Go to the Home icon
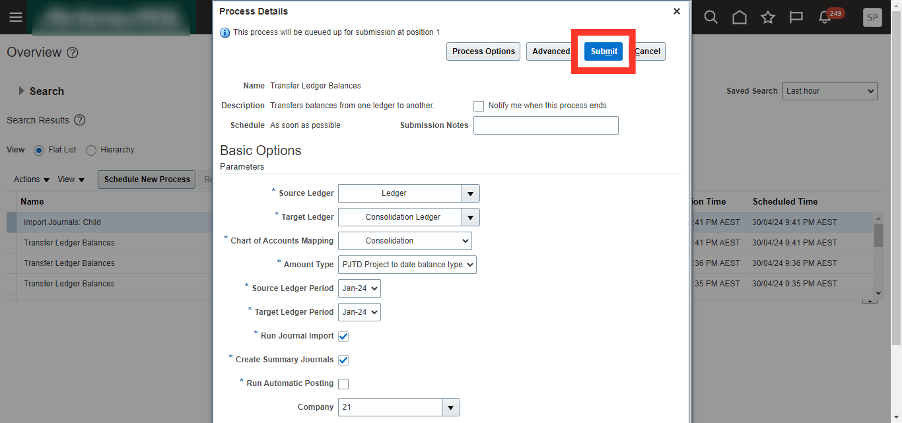This screenshot has height=423, width=902. (740, 17)
